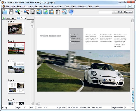
Task: Delete page with the trash can icon
Action: click(x=58, y=12)
